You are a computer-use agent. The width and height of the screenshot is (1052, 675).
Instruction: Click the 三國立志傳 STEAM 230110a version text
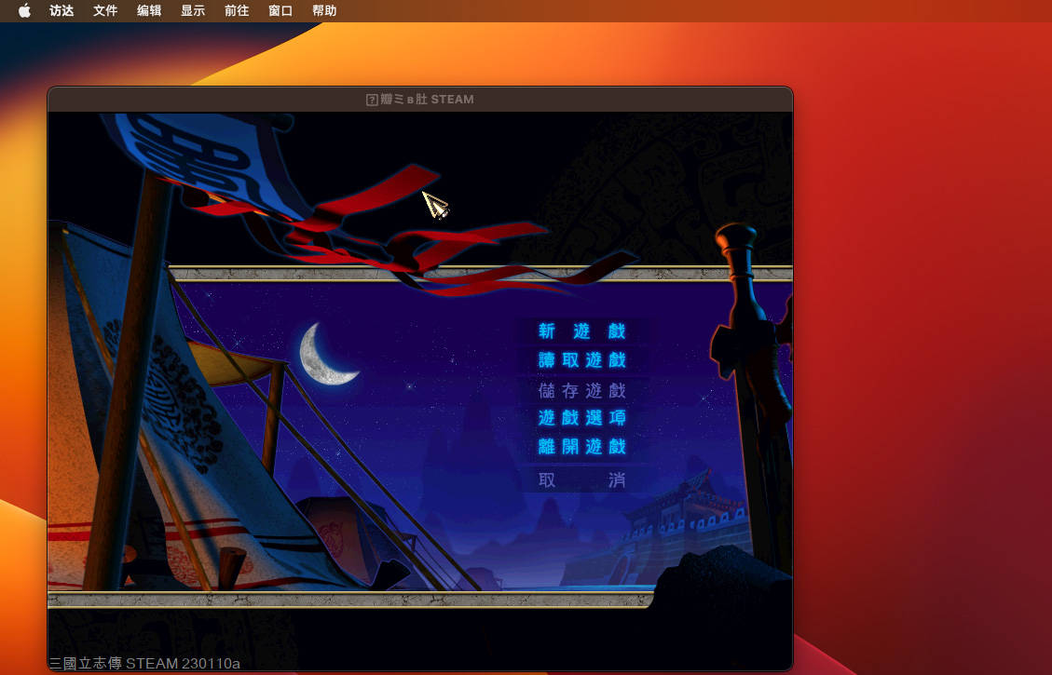pyautogui.click(x=145, y=664)
